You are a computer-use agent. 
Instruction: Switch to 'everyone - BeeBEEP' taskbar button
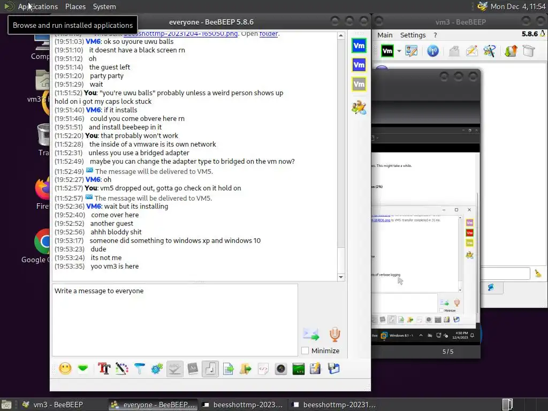click(x=153, y=405)
